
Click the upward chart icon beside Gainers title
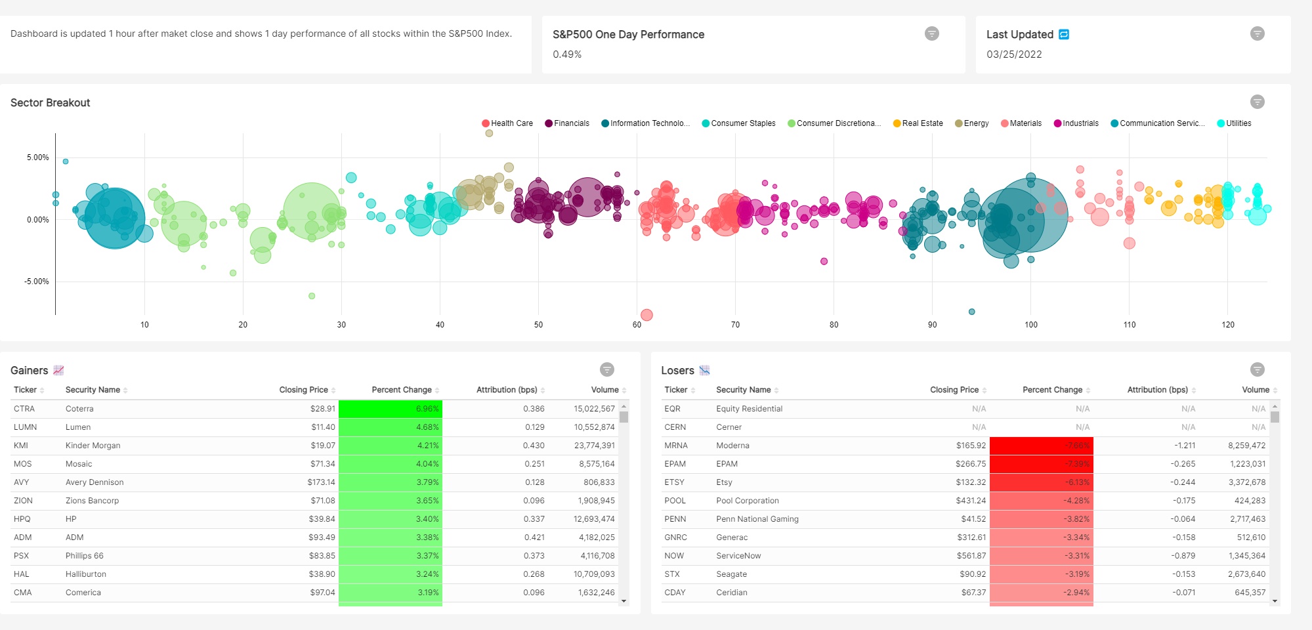58,370
